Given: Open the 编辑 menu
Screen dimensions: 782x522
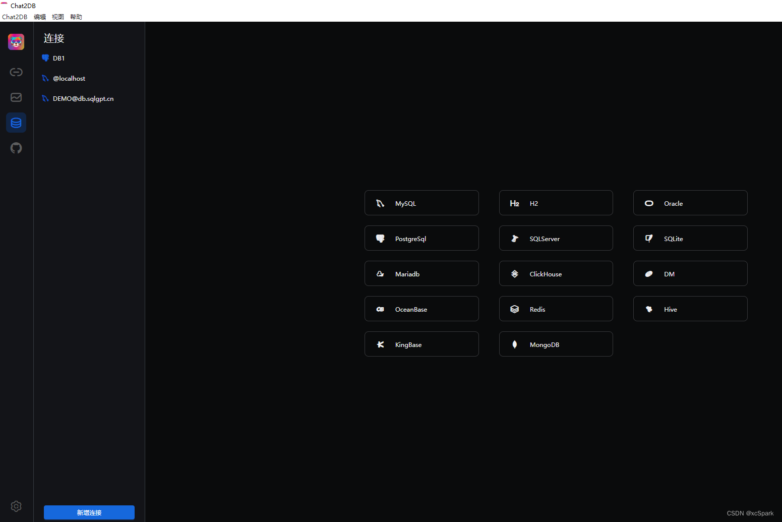Looking at the screenshot, I should [40, 17].
